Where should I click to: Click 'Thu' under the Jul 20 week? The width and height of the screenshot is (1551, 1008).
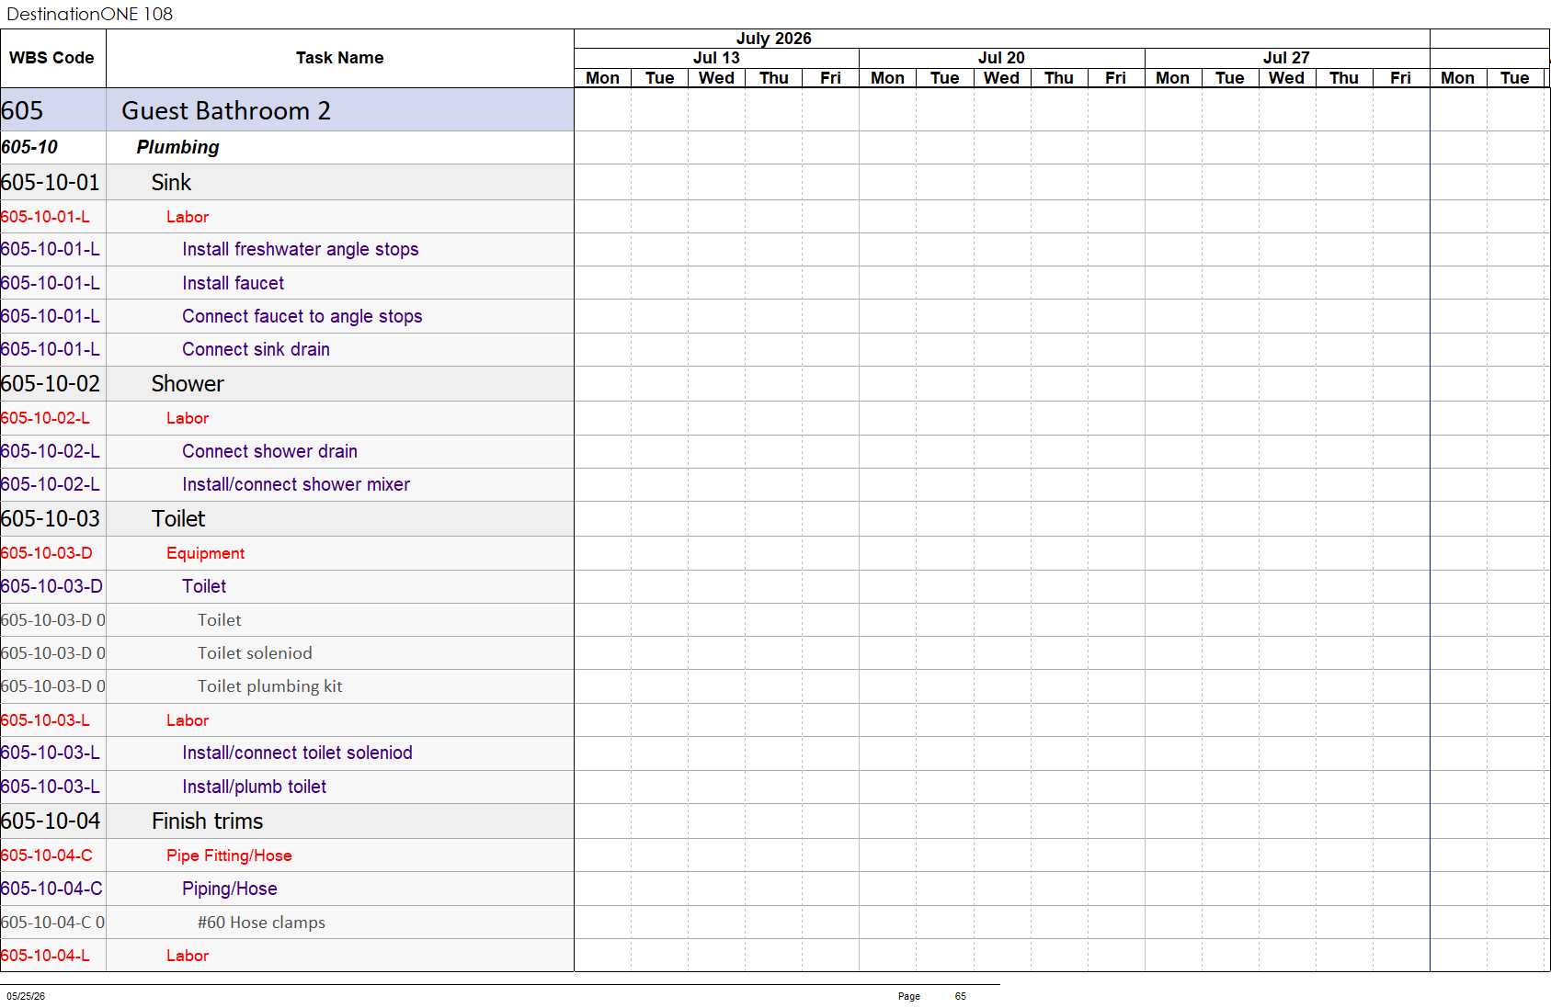(1058, 78)
